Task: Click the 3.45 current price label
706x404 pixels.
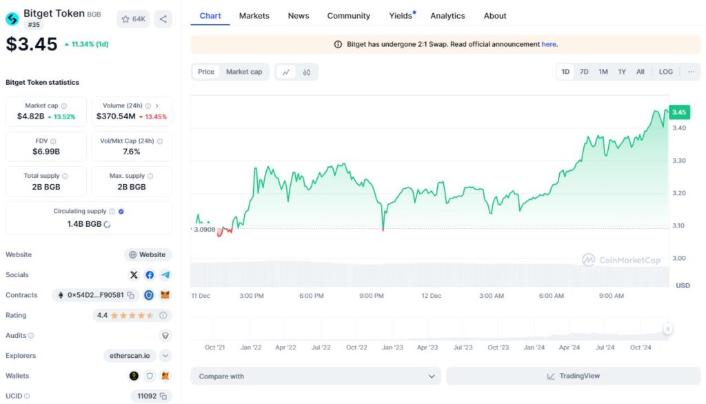Action: click(x=679, y=112)
